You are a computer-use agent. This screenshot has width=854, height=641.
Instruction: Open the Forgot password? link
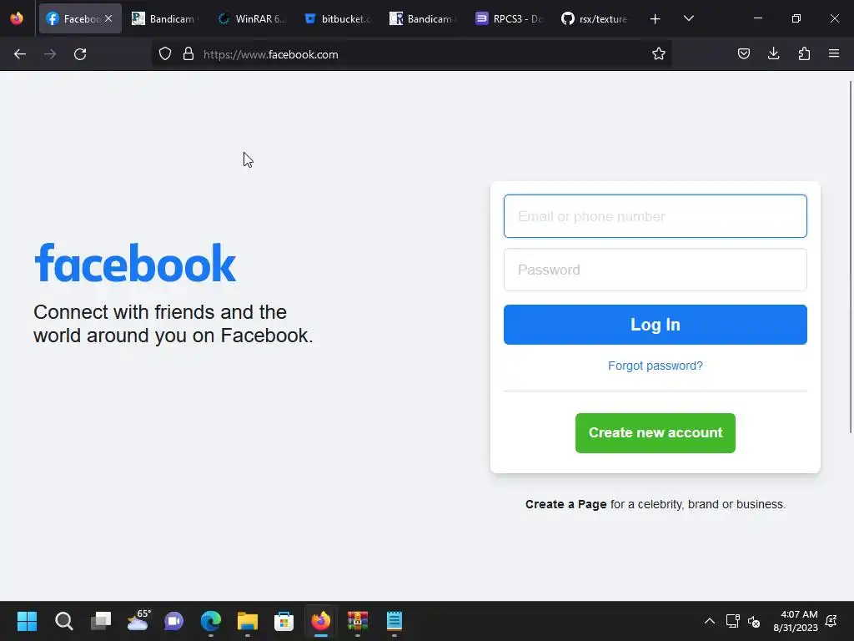point(656,366)
